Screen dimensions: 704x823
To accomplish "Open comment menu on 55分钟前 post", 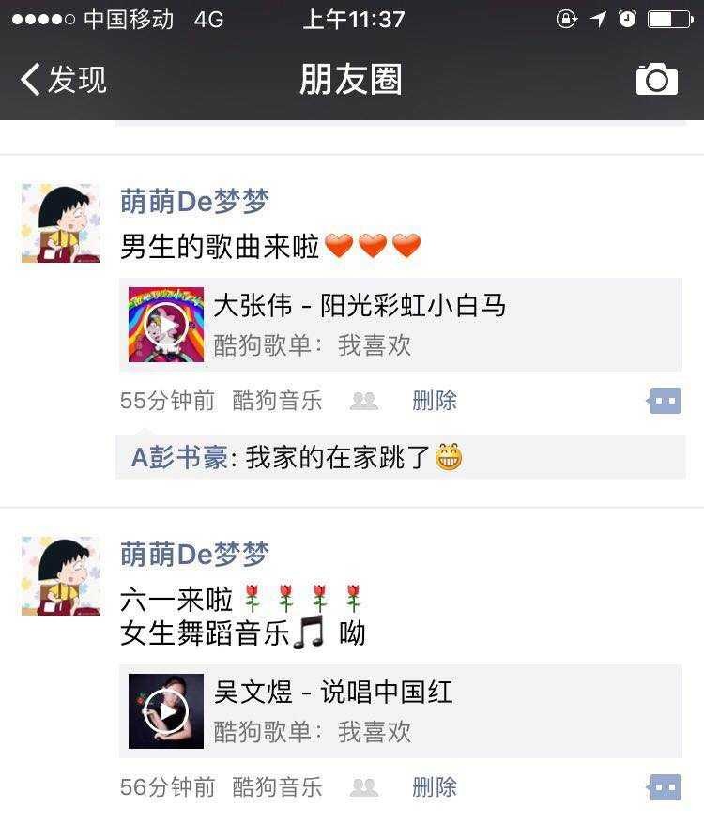I will click(x=664, y=401).
